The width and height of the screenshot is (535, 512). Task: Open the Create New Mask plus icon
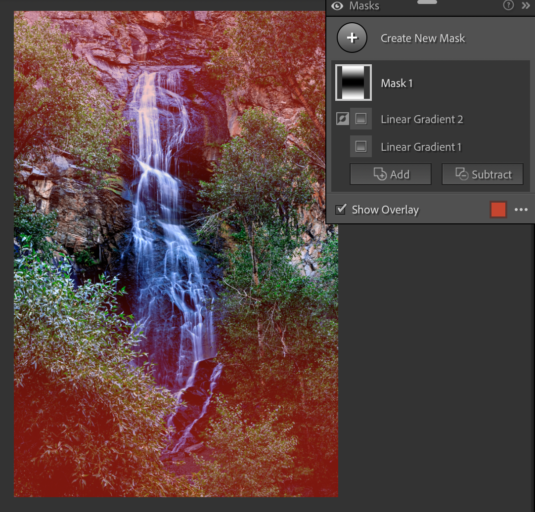[x=352, y=38]
